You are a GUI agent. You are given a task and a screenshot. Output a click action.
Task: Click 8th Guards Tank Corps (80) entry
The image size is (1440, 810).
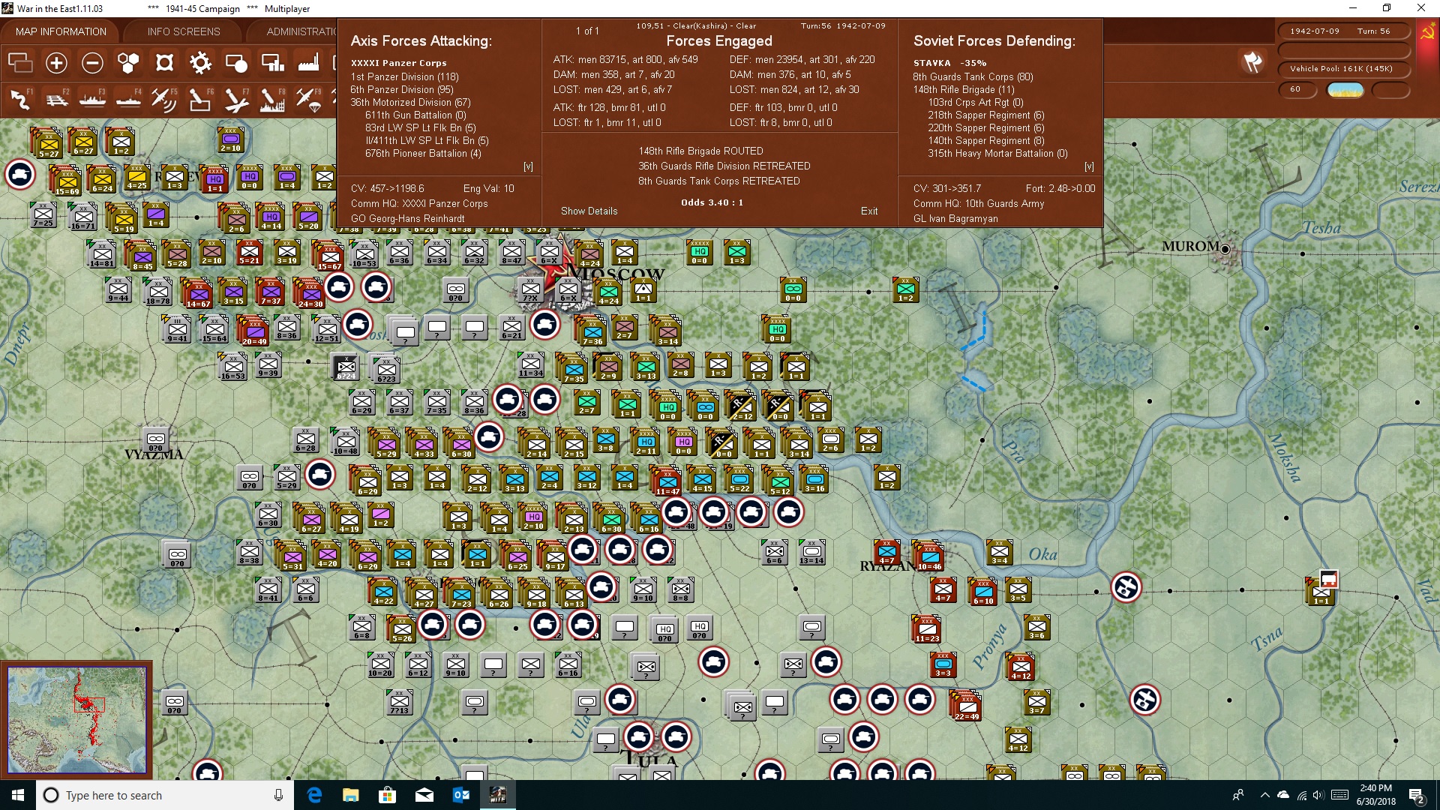[973, 76]
